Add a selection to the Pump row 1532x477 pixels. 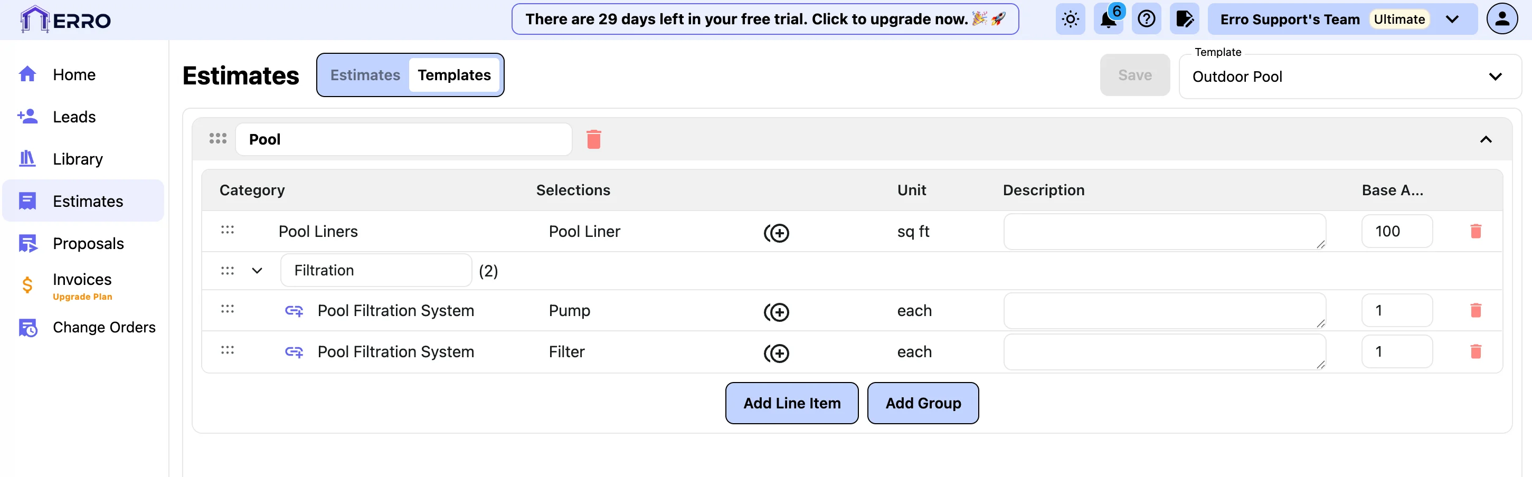coord(776,312)
